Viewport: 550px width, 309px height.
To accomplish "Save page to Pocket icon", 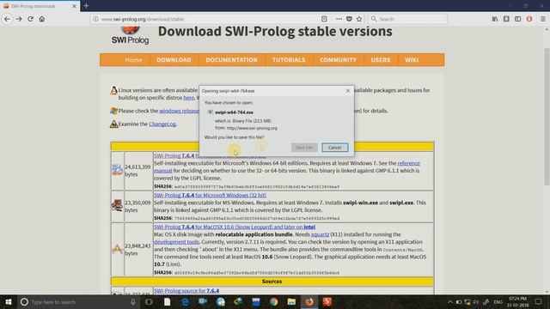I will point(349,19).
